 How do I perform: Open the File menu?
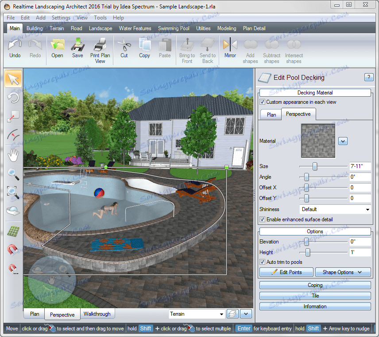pos(11,18)
